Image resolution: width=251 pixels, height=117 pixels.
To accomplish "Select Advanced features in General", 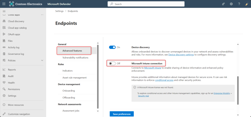I will (x=72, y=51).
